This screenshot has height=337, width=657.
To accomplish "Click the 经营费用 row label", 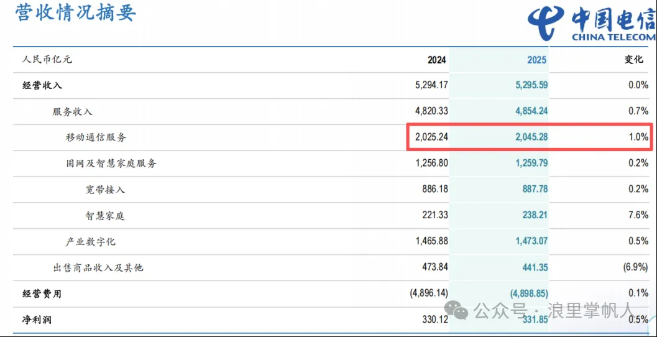I will pos(42,294).
